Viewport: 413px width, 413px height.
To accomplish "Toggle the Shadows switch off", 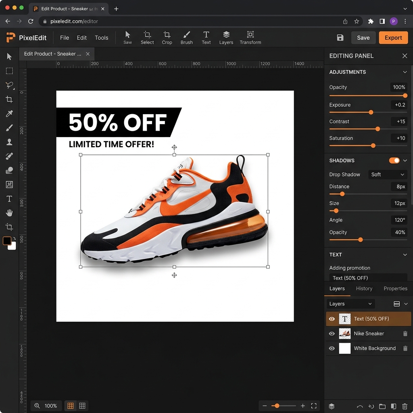I will click(394, 161).
